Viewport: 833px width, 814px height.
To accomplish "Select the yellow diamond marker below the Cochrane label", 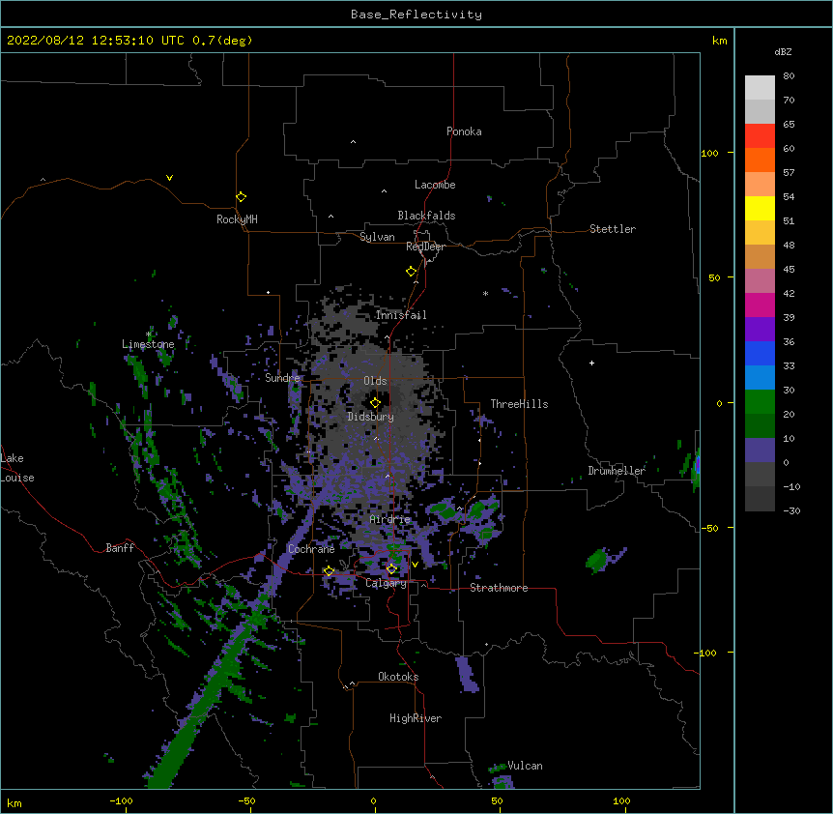I will [329, 571].
